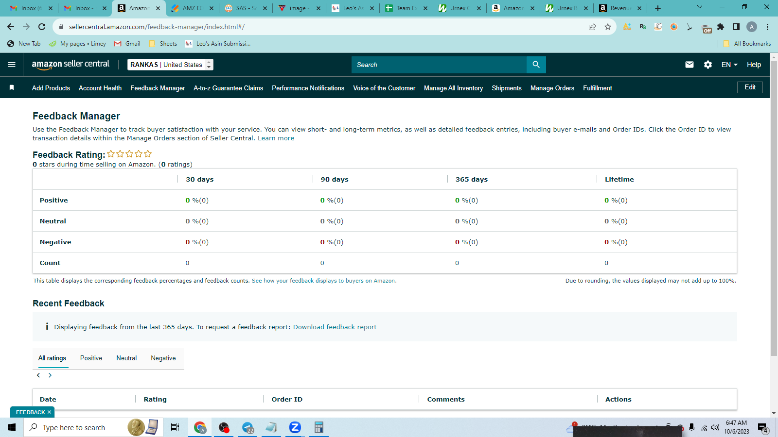Open a new browser tab
The height and width of the screenshot is (437, 778).
coord(658,8)
